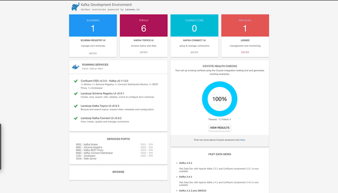Click the VIEW RESULTS button

pyautogui.click(x=219, y=128)
